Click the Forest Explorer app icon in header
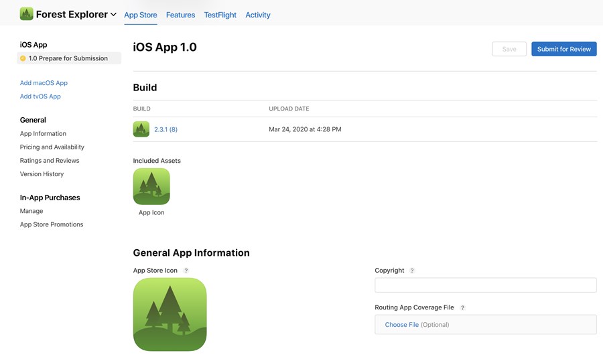Viewport: 603px width, 357px height. pyautogui.click(x=27, y=14)
